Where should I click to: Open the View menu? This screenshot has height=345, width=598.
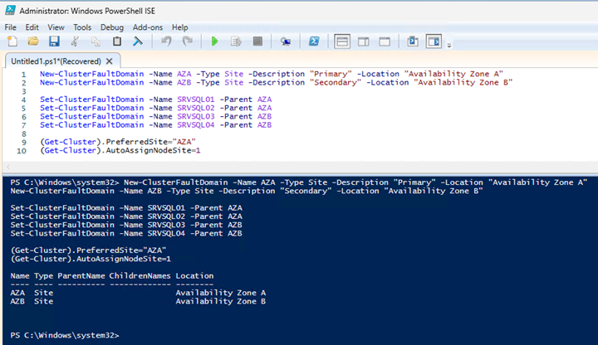(x=56, y=27)
